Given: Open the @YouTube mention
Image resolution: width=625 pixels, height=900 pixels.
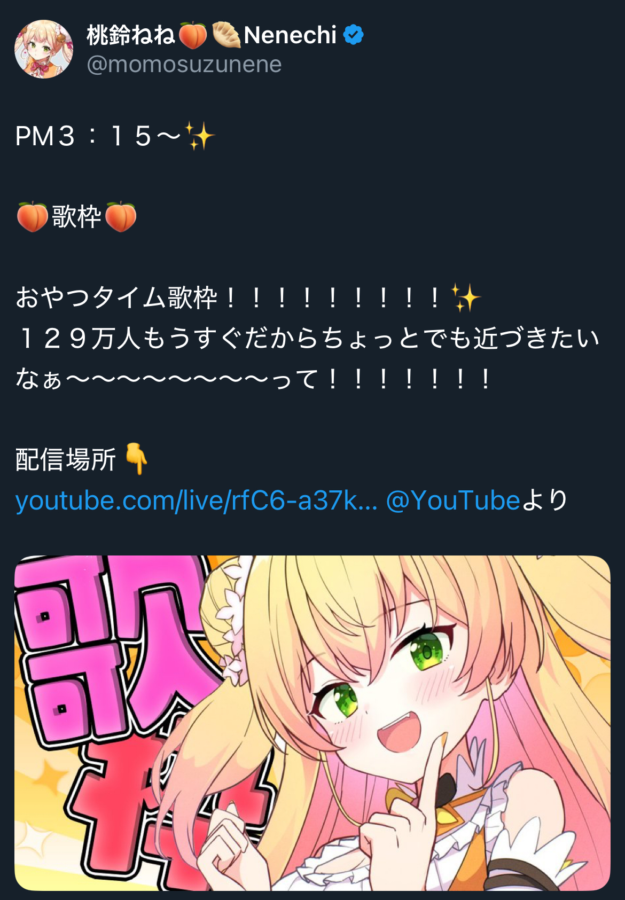Looking at the screenshot, I should pyautogui.click(x=452, y=500).
